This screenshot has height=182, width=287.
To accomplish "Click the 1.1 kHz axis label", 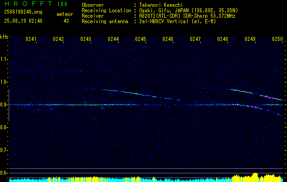I will [4, 59].
